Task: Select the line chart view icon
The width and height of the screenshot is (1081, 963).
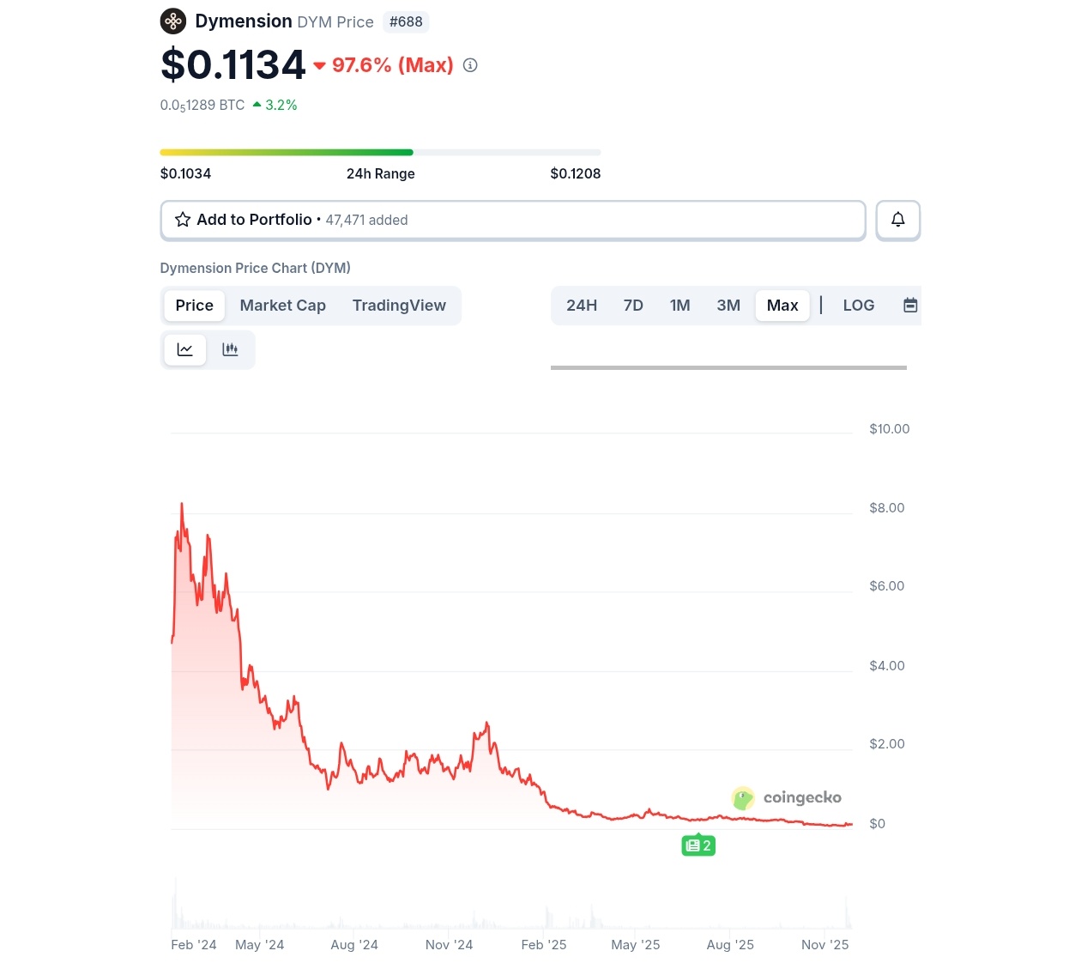Action: 185,349
